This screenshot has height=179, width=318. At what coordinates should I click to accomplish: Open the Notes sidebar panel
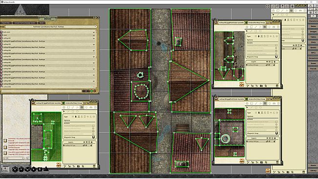pyautogui.click(x=313, y=26)
